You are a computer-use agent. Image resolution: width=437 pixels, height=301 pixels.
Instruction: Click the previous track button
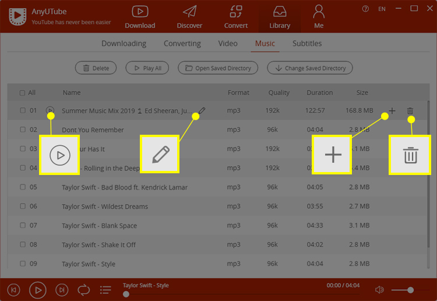coord(13,290)
